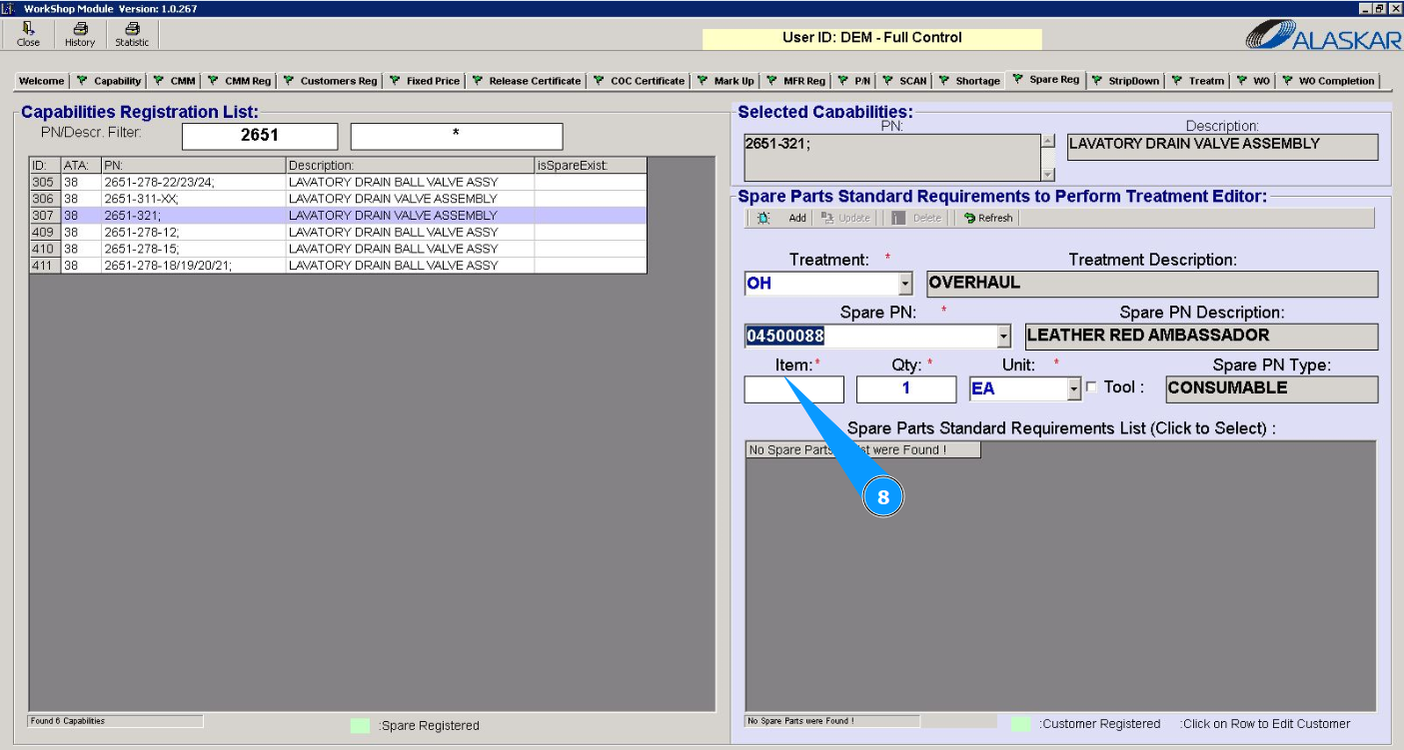This screenshot has width=1404, height=750.
Task: Click the PN column header in capabilities list
Action: 194,165
